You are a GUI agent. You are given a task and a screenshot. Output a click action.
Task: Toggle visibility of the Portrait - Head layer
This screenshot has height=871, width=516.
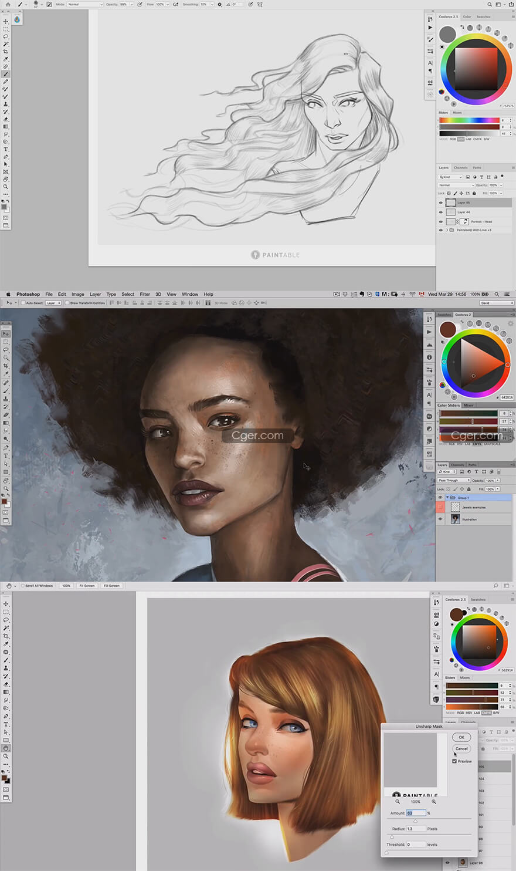point(441,221)
